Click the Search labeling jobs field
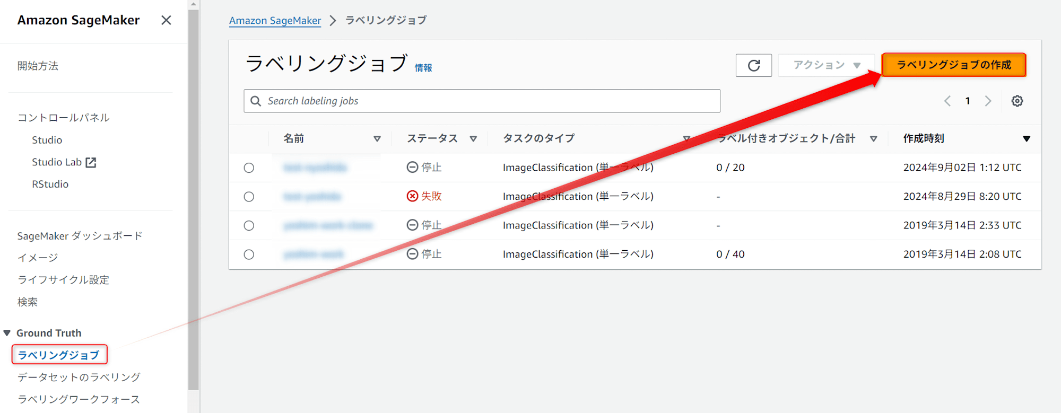This screenshot has width=1061, height=413. [x=482, y=101]
